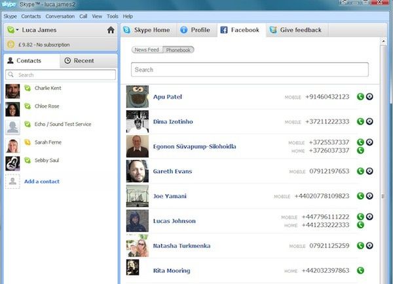The width and height of the screenshot is (393, 284).
Task: Open the Tools menu
Action: point(112,16)
